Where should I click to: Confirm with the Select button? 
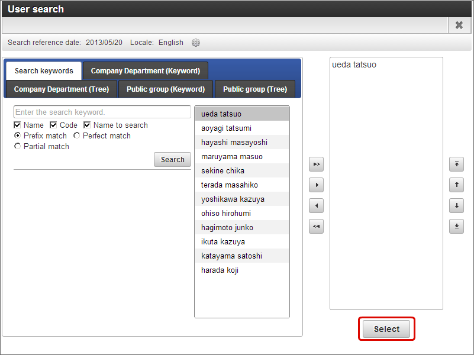pos(386,329)
